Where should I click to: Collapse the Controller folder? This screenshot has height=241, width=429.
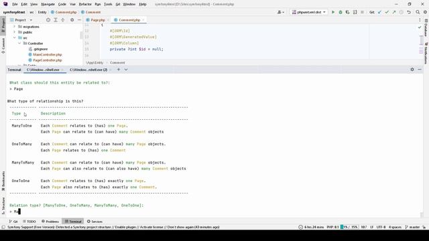(19, 43)
